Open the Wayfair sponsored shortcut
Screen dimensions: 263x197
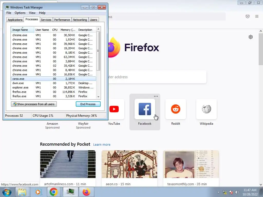tap(83, 125)
